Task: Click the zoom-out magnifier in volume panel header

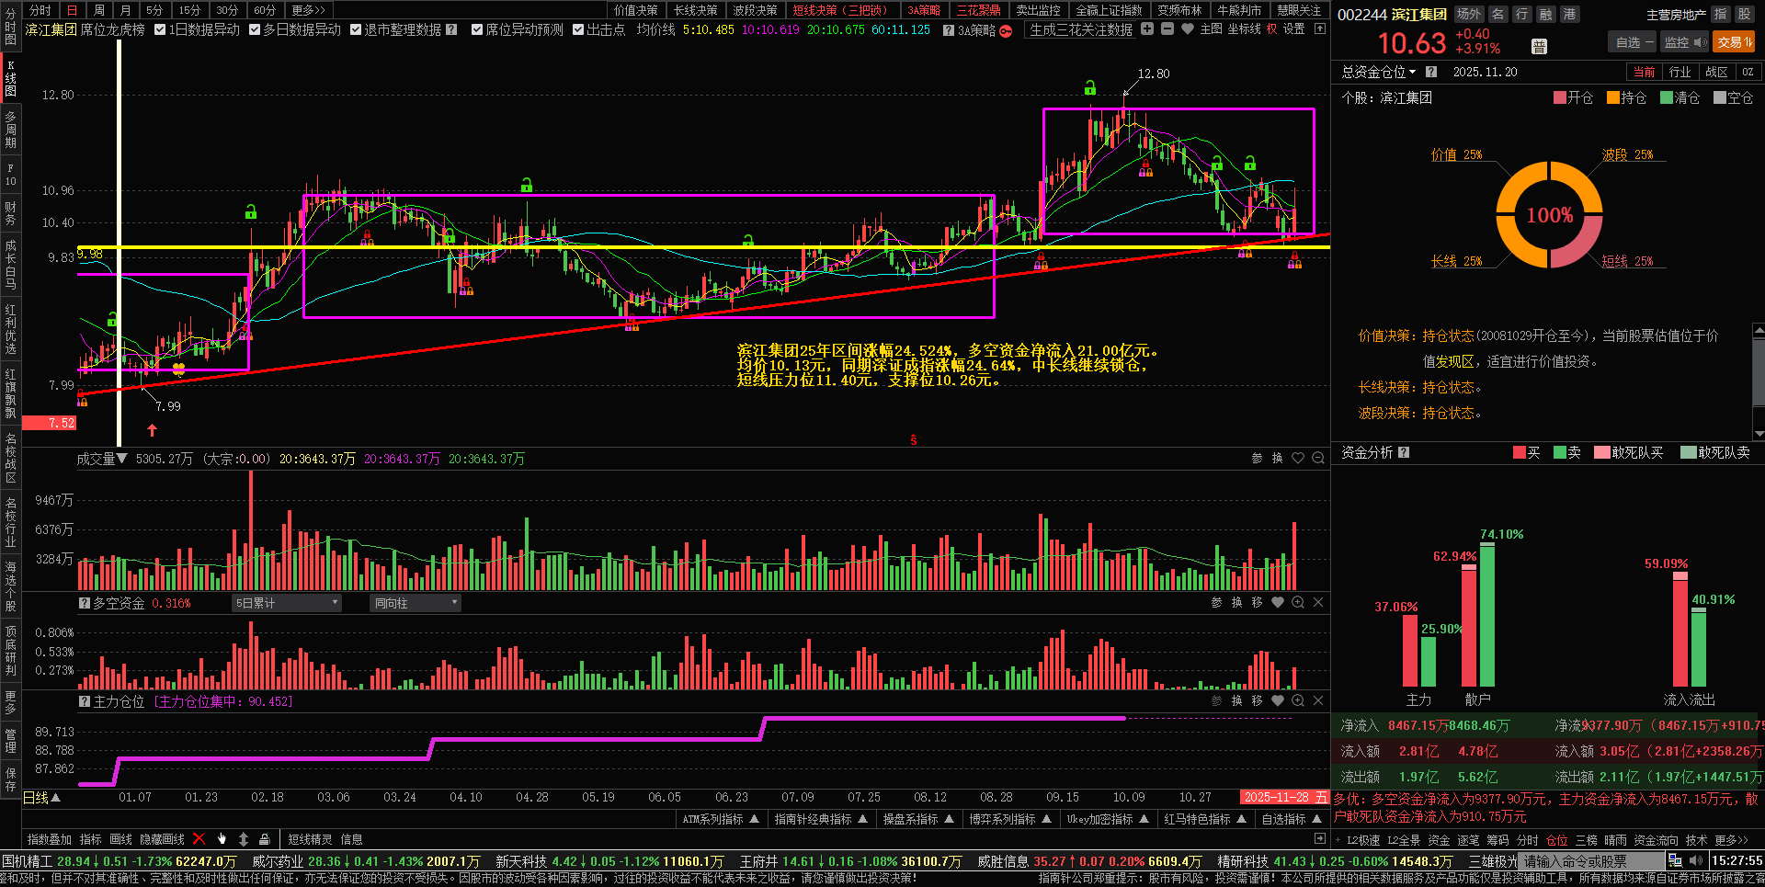Action: (1318, 458)
